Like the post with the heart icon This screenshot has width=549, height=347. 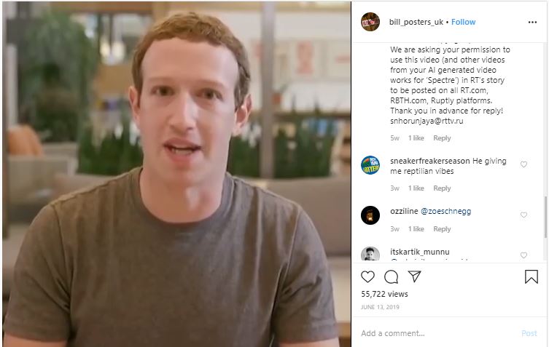367,276
